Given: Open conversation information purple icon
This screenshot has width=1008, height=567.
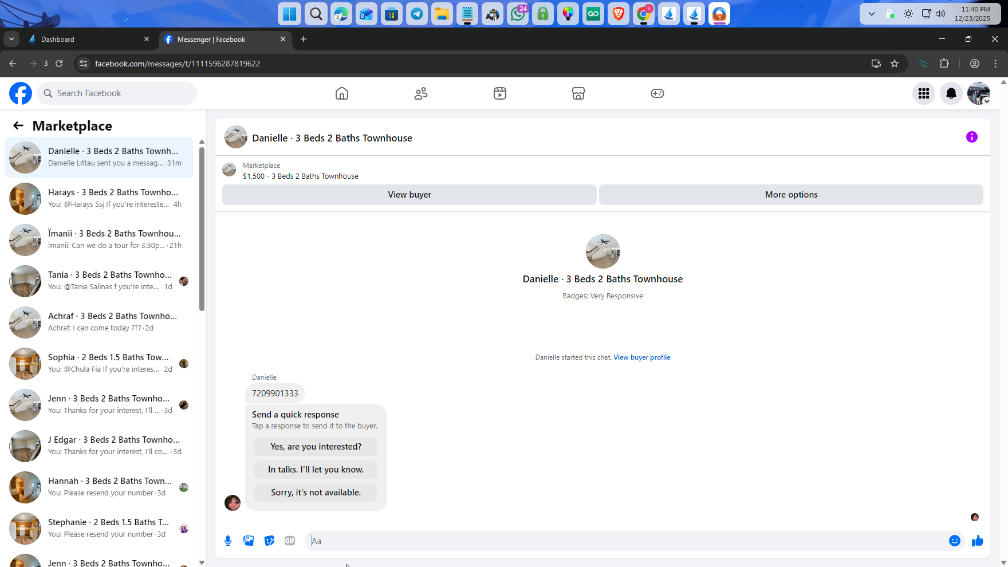Looking at the screenshot, I should click(972, 137).
